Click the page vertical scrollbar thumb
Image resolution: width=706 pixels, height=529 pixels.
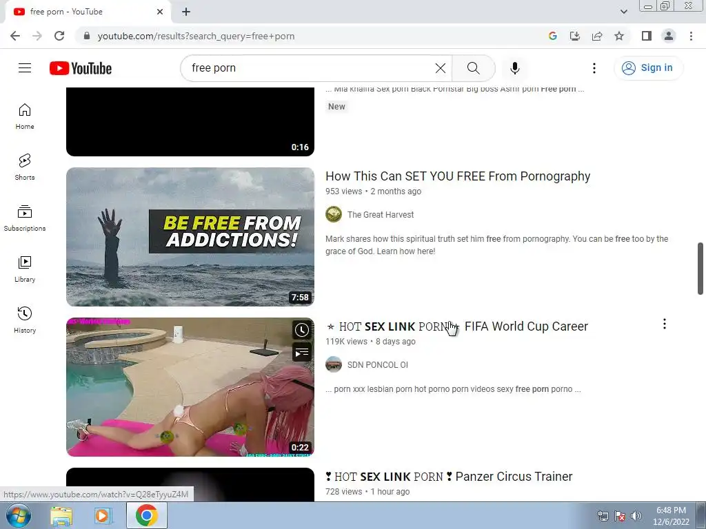[700, 269]
